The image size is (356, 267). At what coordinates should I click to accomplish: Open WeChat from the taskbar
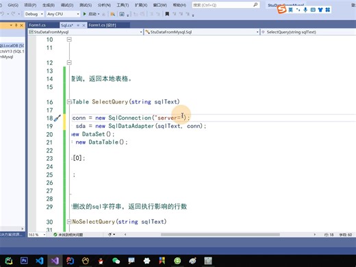coord(116,260)
